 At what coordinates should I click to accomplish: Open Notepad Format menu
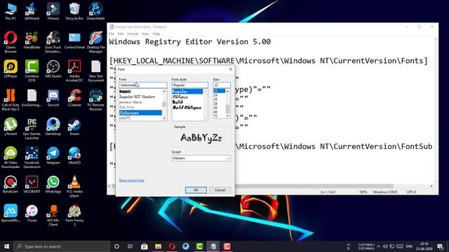(x=133, y=34)
